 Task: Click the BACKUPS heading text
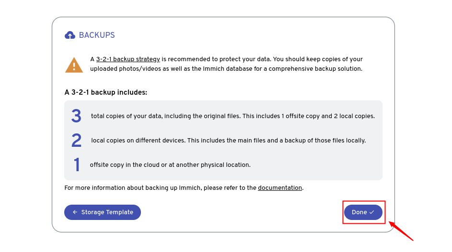click(x=97, y=35)
